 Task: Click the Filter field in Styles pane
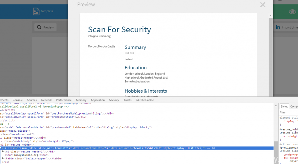288,112
